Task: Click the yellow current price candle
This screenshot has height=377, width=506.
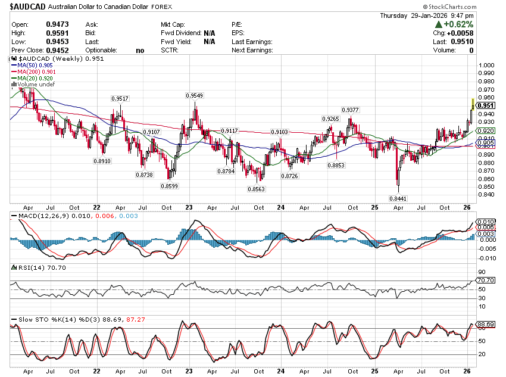Action: tap(472, 105)
